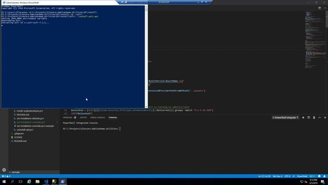
Task: Click UTF-8 encoding in status bar
Action: pyautogui.click(x=287, y=176)
